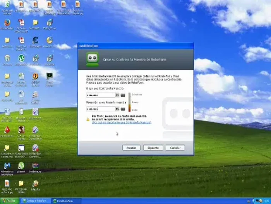
Task: Switch to Configure RoboForm taskbar item
Action: (36, 201)
